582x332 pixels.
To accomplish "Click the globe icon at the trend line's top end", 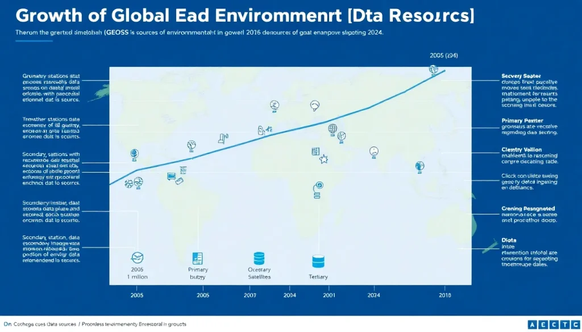I will (x=433, y=70).
